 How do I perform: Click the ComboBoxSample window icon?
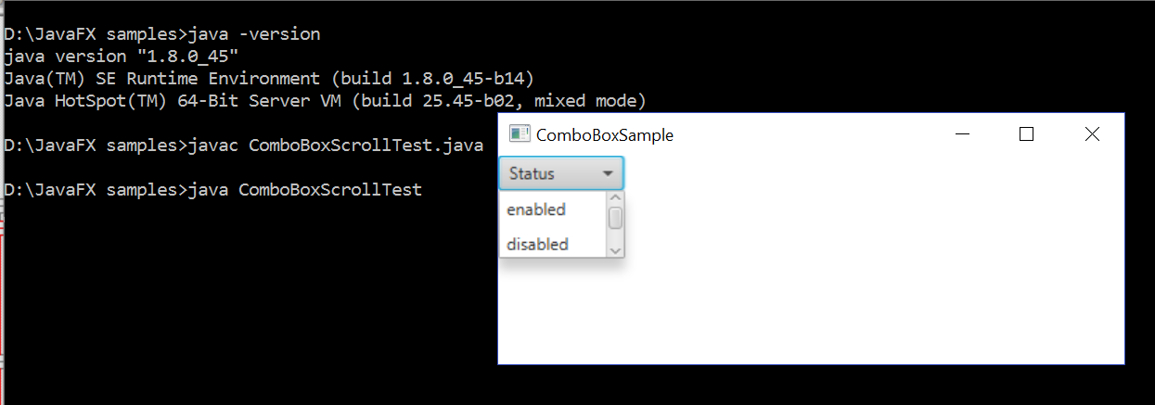click(x=520, y=134)
